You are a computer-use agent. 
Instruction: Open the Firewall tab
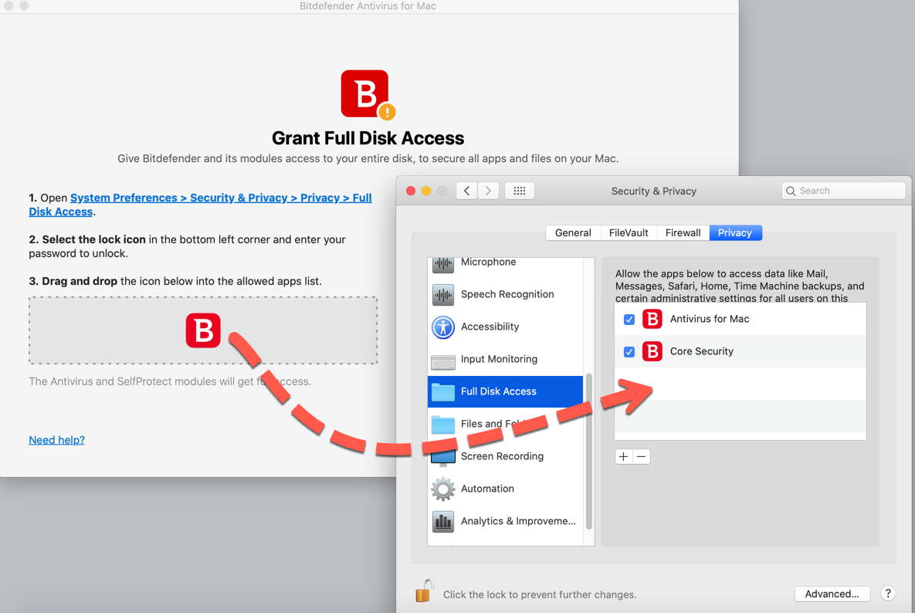[x=683, y=232]
